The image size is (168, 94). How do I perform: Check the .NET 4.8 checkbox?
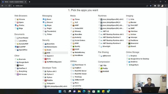click(x=99, y=31)
